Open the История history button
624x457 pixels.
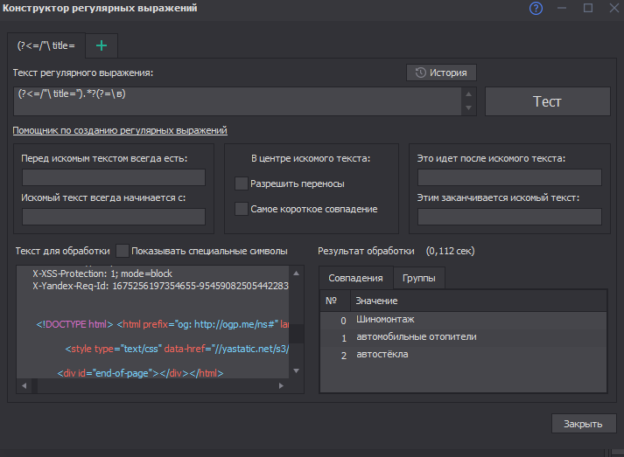tap(442, 73)
